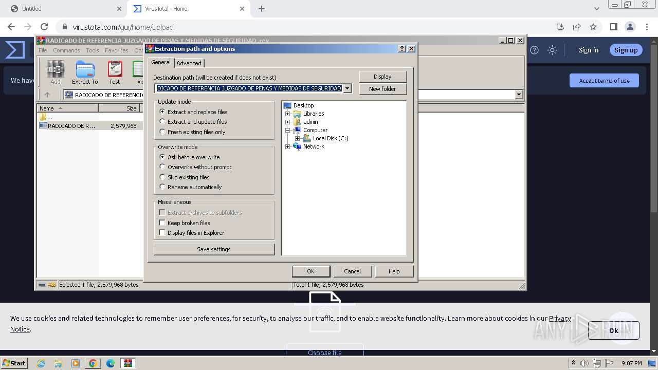Select Overwrite without prompt option
658x370 pixels.
coord(196,167)
